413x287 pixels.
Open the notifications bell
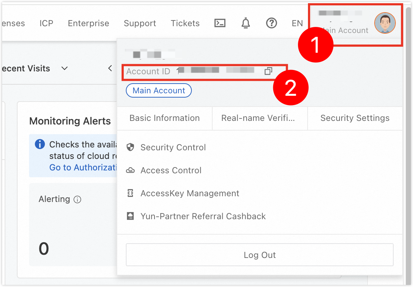[246, 23]
